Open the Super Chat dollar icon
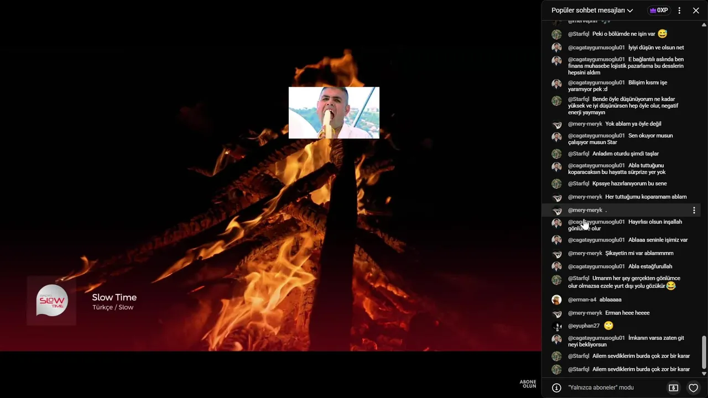Screen dimensions: 708x398 point(673,388)
